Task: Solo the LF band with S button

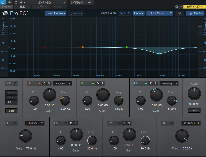Action: point(49,83)
